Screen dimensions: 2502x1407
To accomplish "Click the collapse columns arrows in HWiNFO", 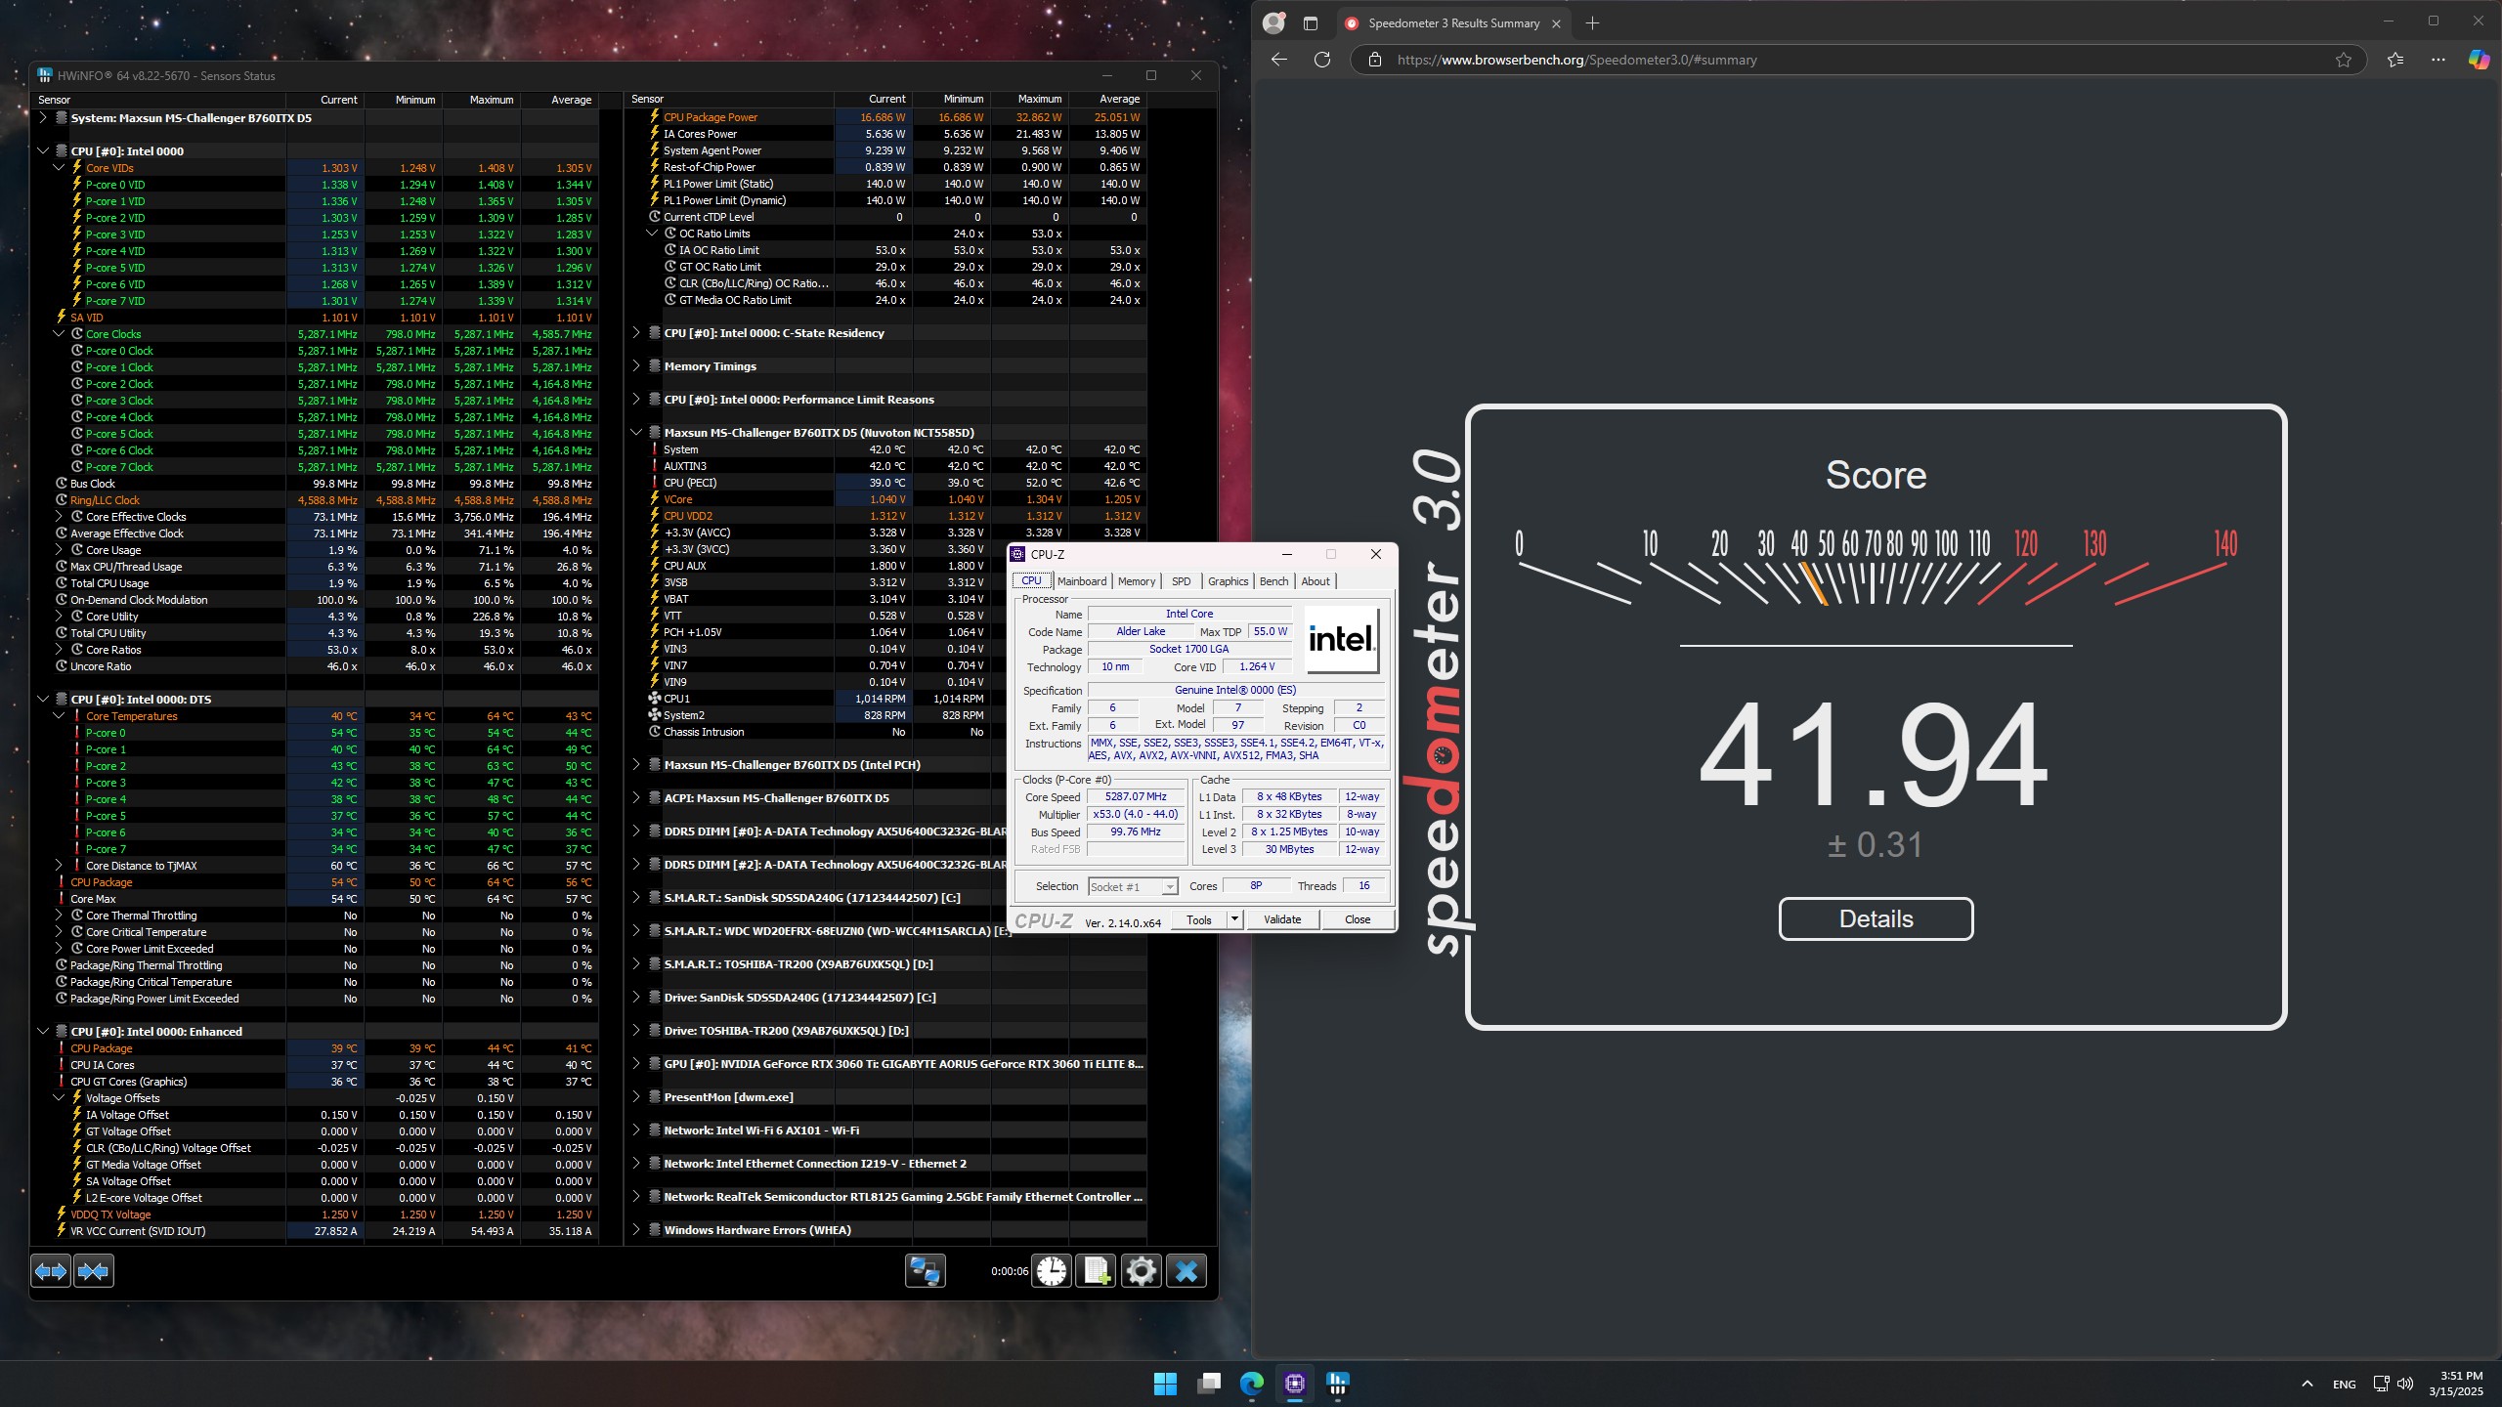I will click(x=94, y=1271).
